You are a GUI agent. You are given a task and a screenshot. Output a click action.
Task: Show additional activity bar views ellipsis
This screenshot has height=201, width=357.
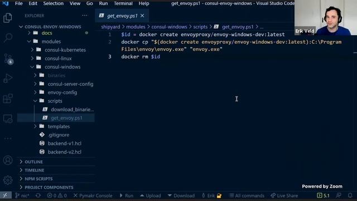coord(7,138)
